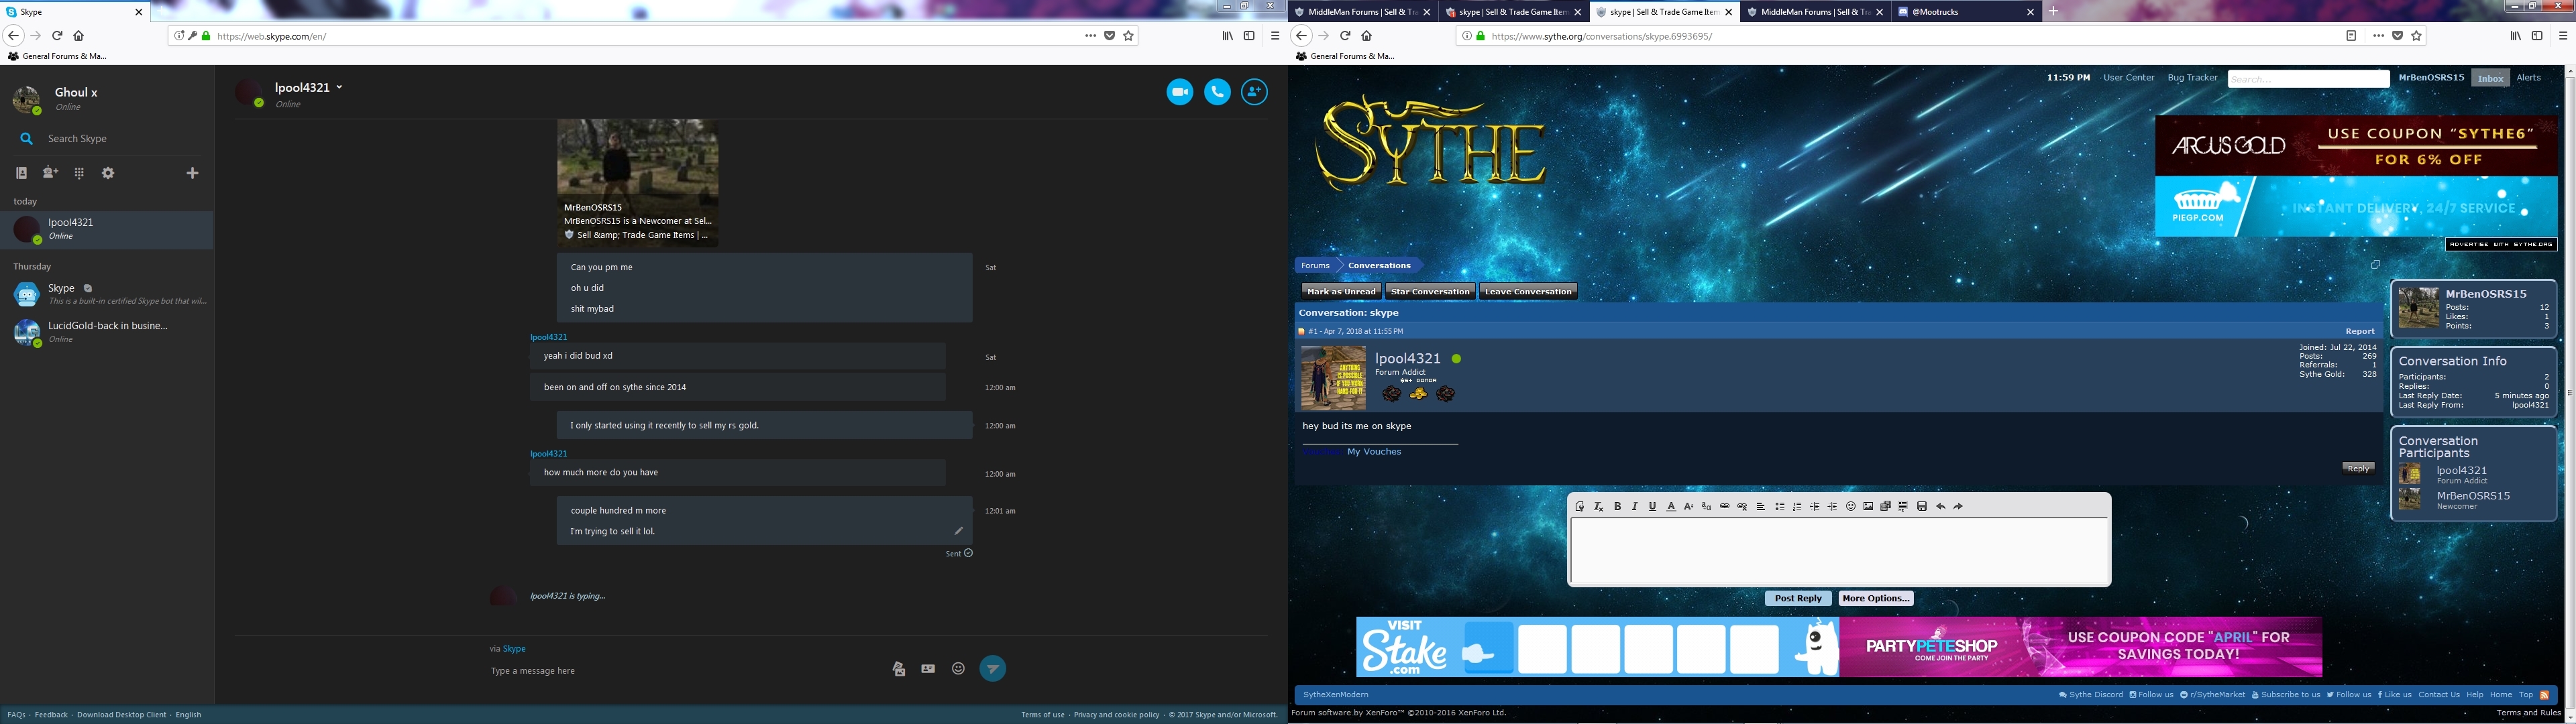Click the send contact card icon
This screenshot has height=724, width=2576.
point(928,669)
